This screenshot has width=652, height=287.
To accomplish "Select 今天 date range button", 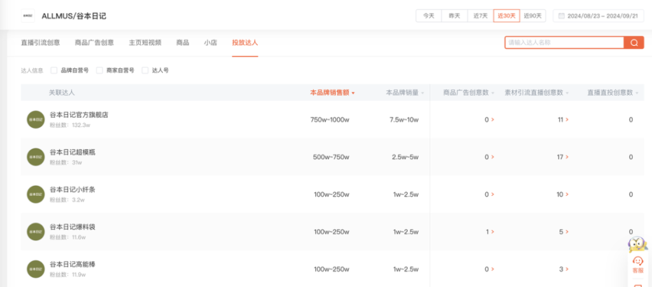I will pos(429,16).
